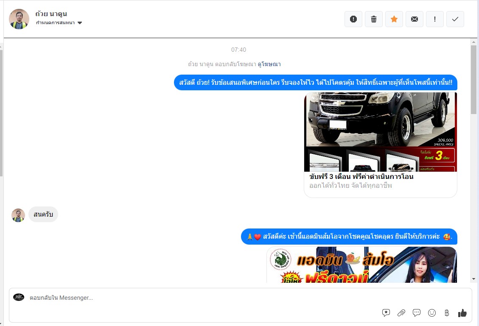Mark as unread envelope icon

(414, 19)
